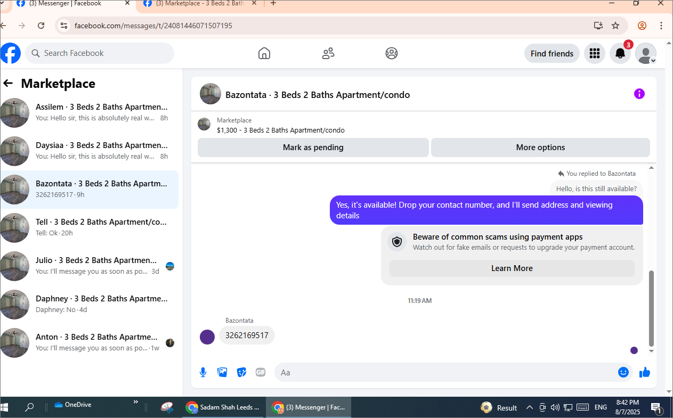The image size is (673, 418).
Task: Click the install app icon in address bar
Action: click(x=598, y=26)
